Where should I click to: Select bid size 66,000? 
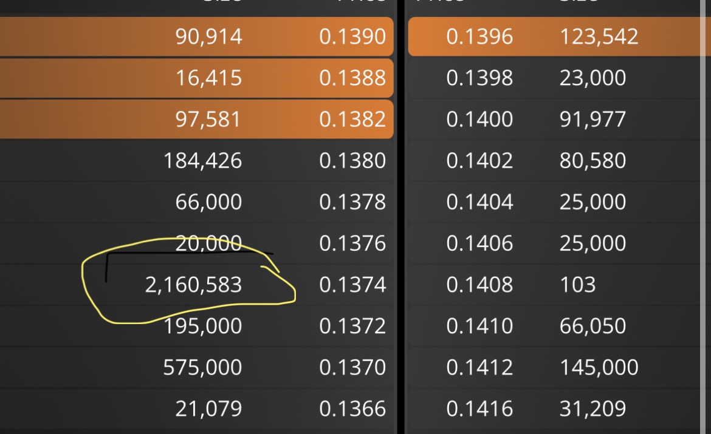tap(208, 202)
